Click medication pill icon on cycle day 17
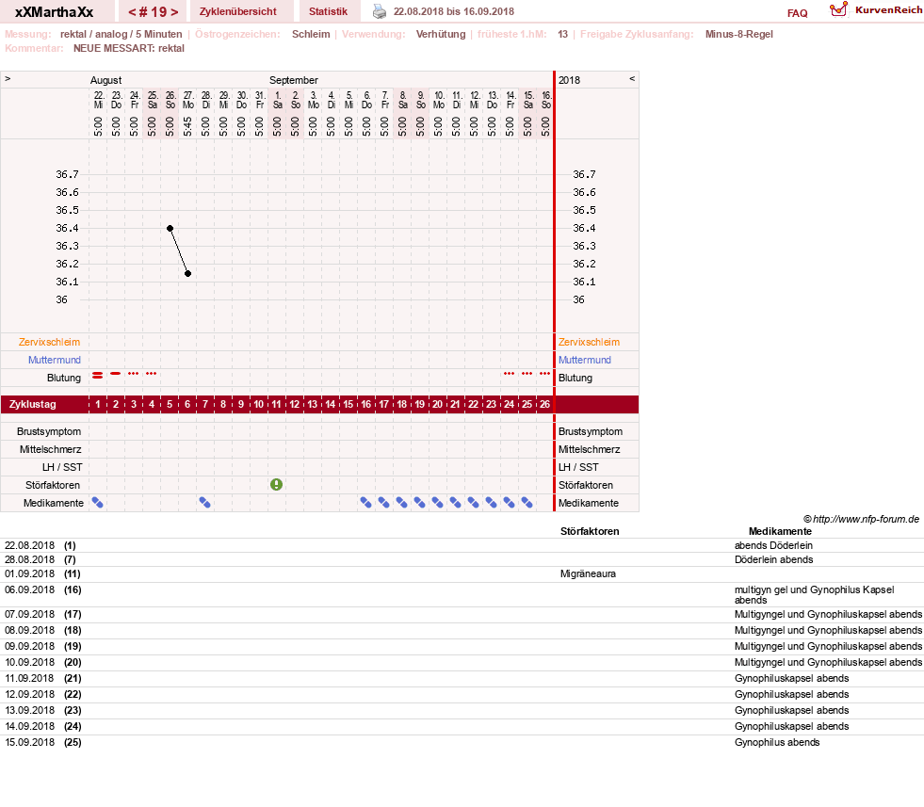The image size is (924, 807). tap(383, 503)
